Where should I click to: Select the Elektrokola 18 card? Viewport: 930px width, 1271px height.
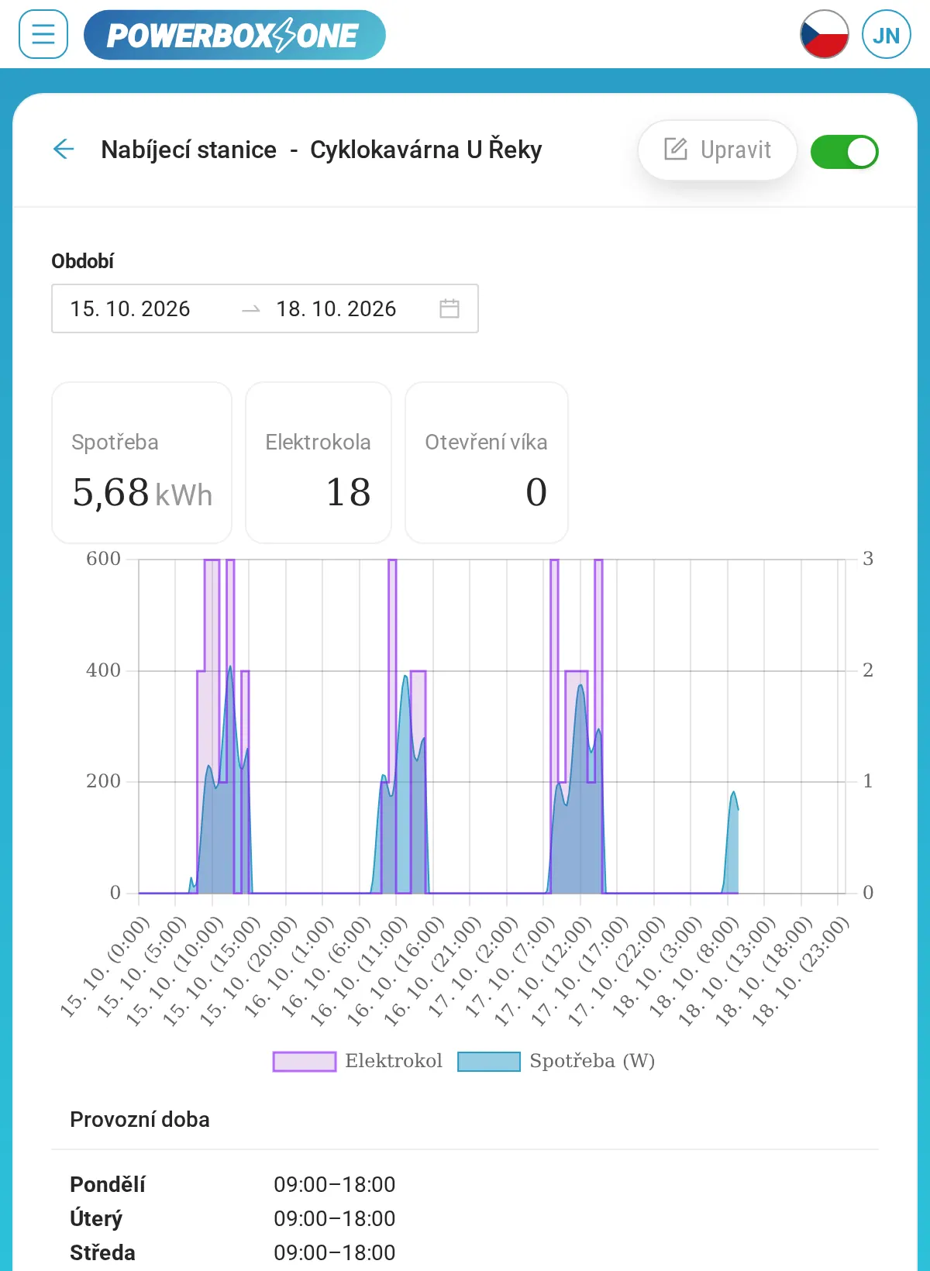click(x=319, y=463)
